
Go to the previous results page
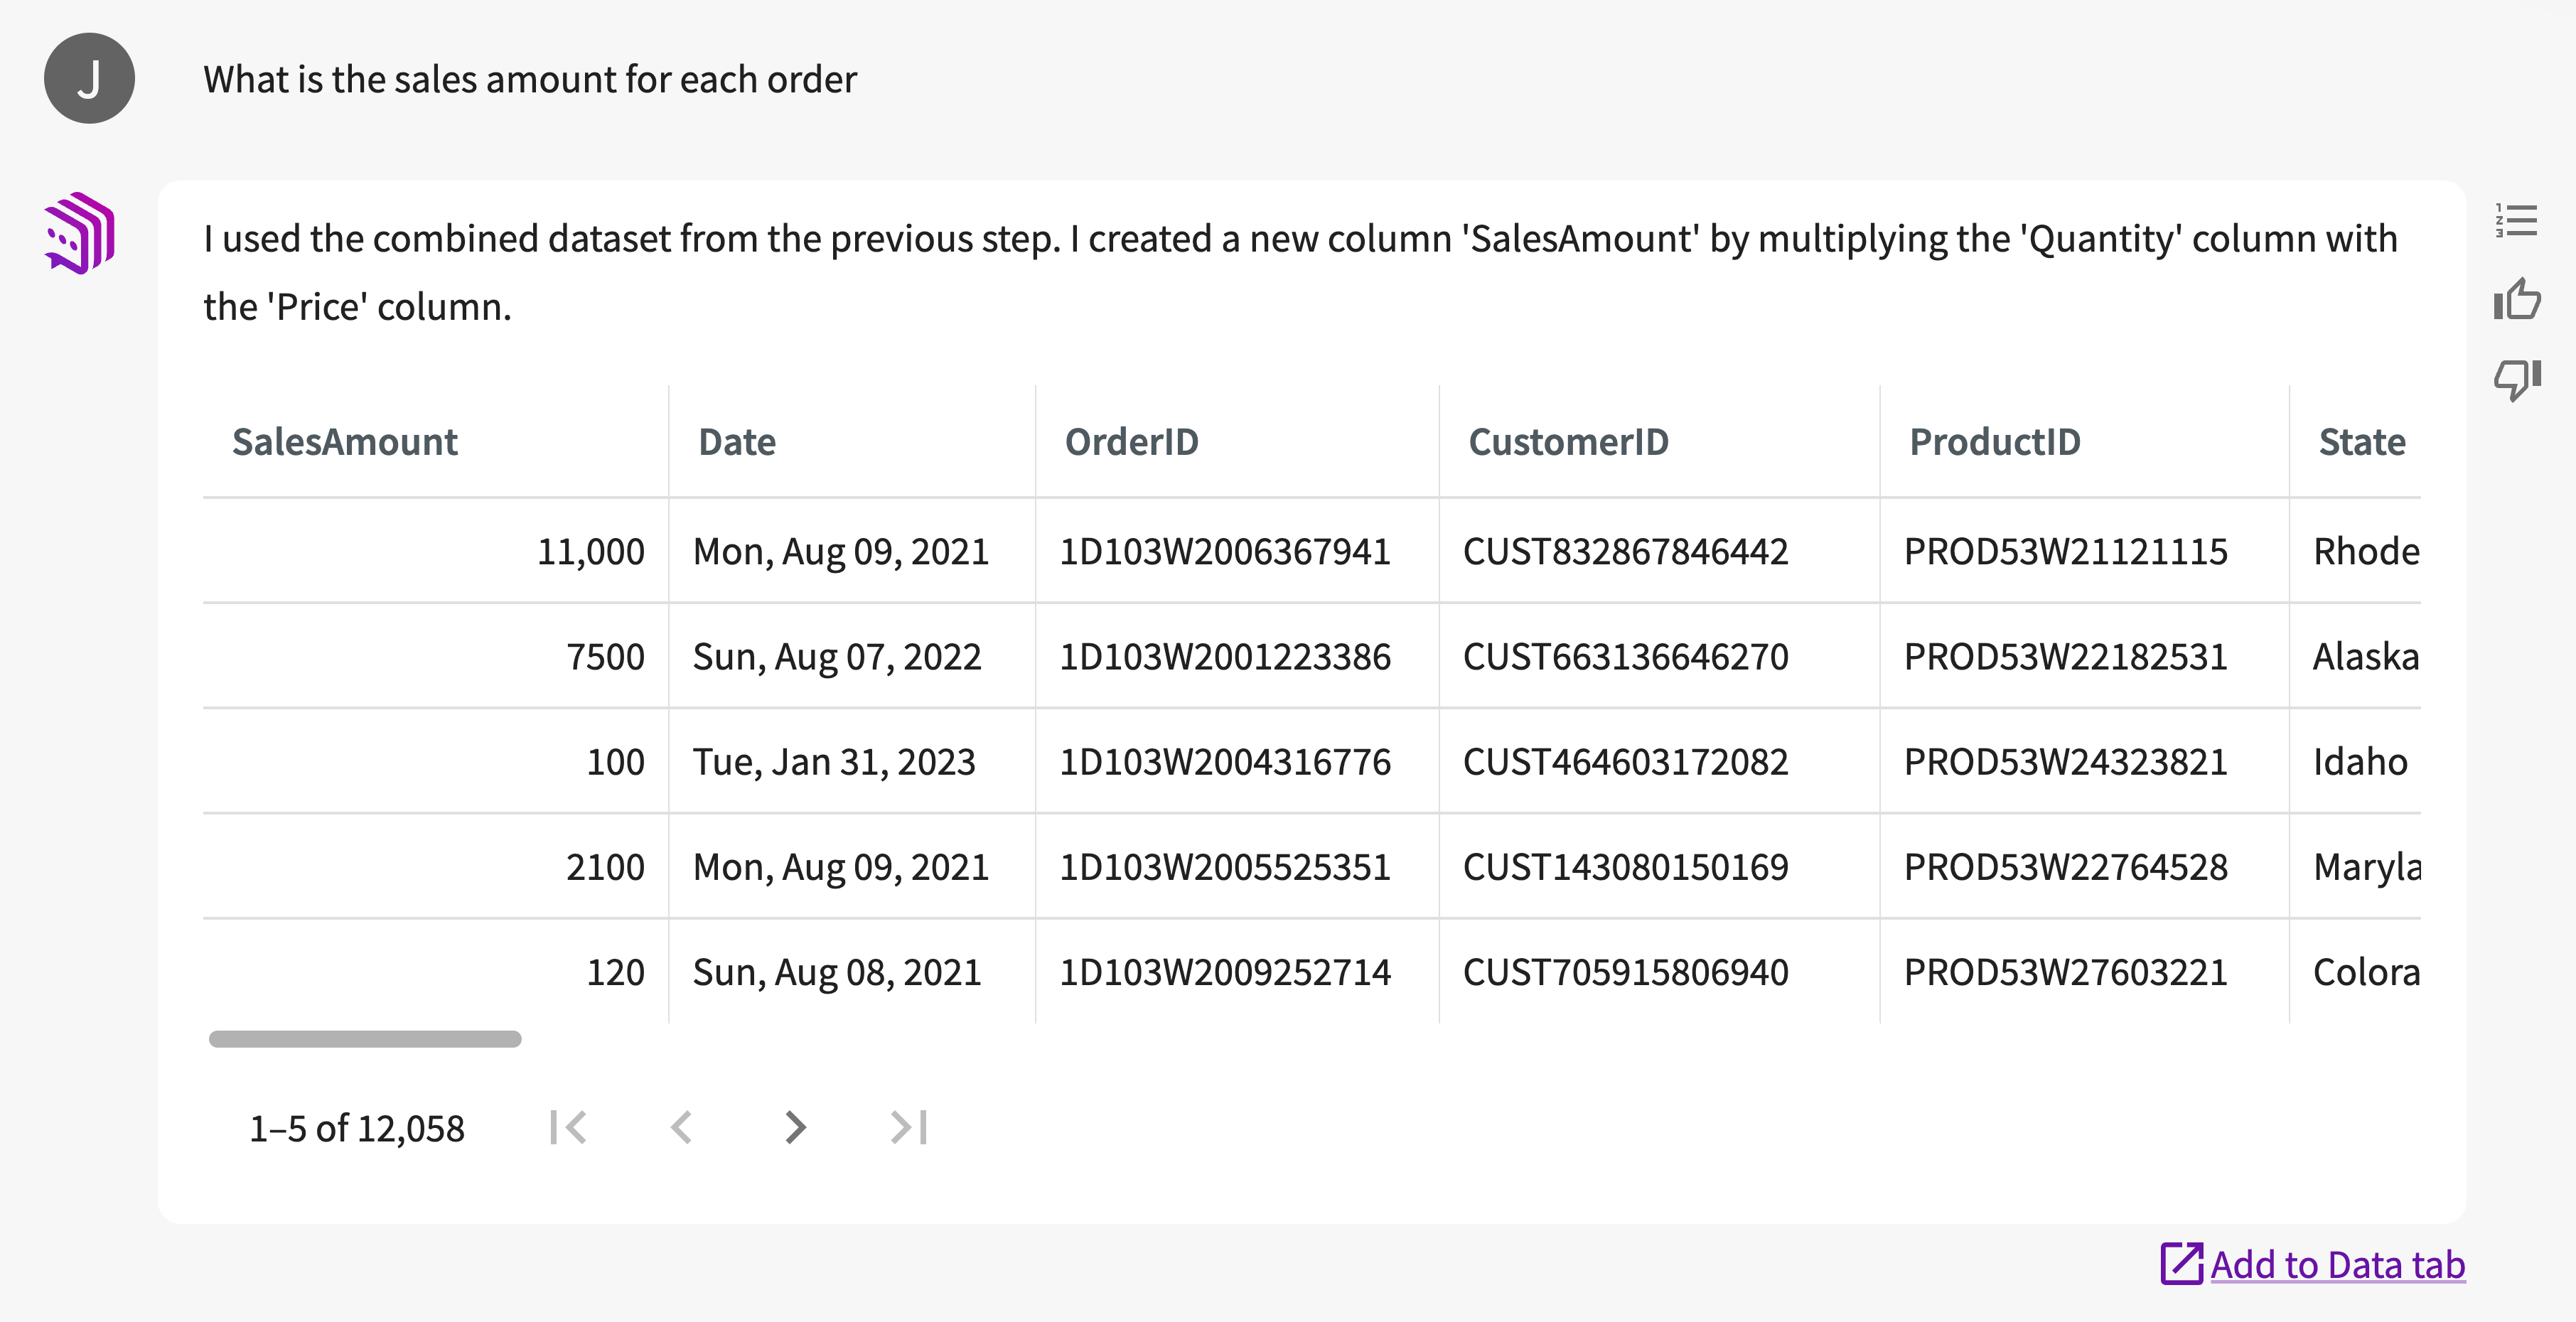click(682, 1127)
